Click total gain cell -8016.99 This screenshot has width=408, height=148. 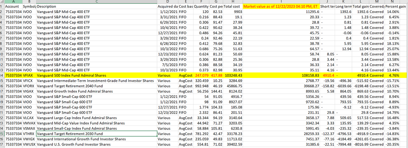coord(361,144)
